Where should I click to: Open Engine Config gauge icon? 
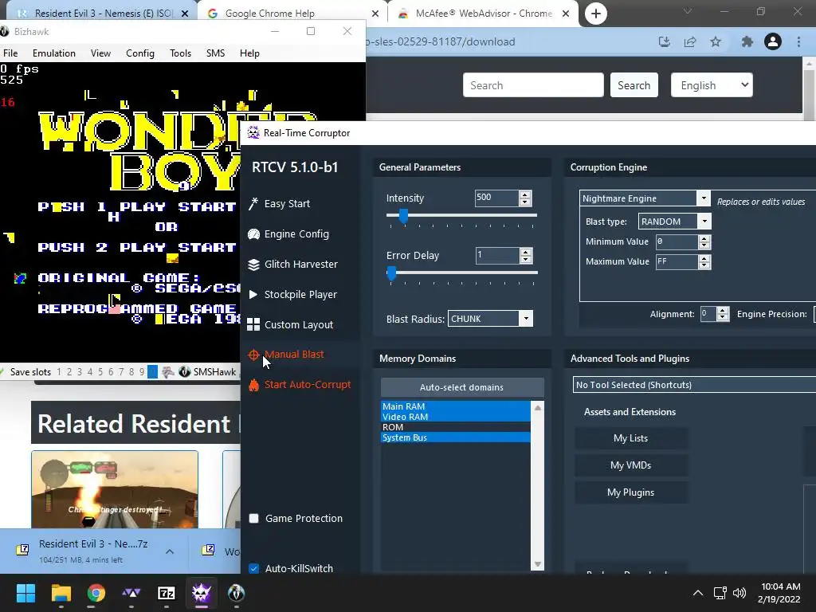coord(253,234)
